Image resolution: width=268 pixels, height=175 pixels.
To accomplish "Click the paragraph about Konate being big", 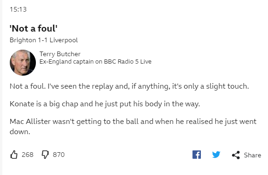I will (x=105, y=104).
